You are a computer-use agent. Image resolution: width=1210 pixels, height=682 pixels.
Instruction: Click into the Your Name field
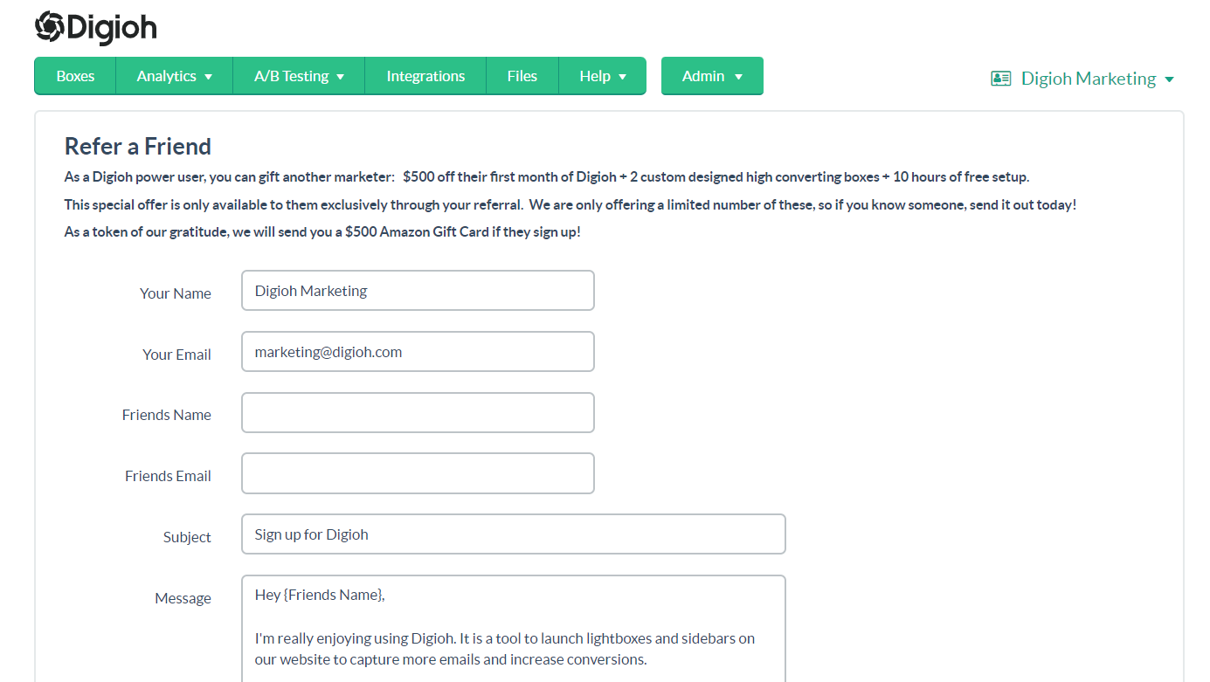pyautogui.click(x=418, y=291)
